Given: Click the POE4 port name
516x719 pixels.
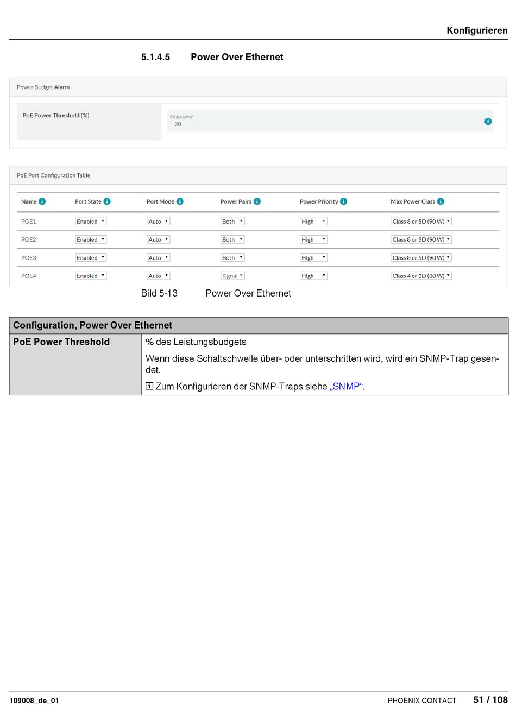Looking at the screenshot, I should tap(29, 276).
